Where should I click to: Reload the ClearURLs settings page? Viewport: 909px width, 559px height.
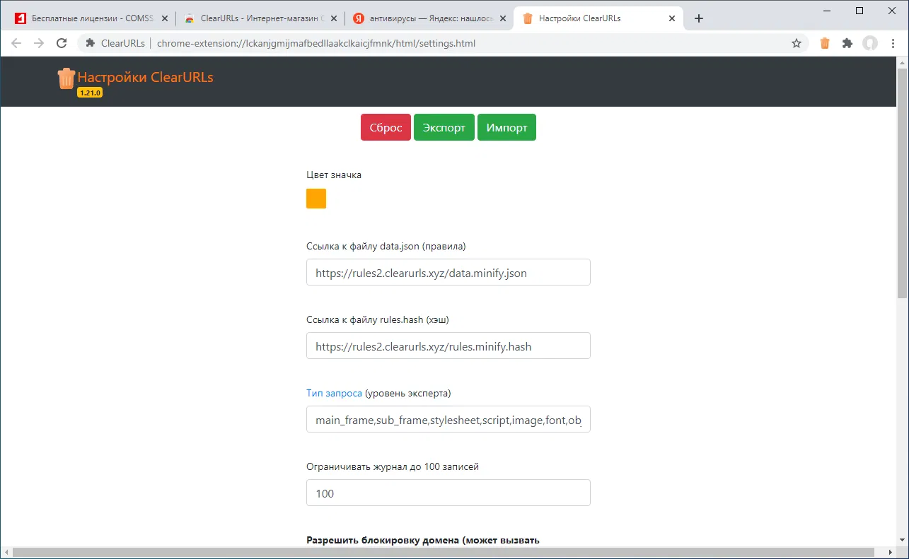click(62, 43)
